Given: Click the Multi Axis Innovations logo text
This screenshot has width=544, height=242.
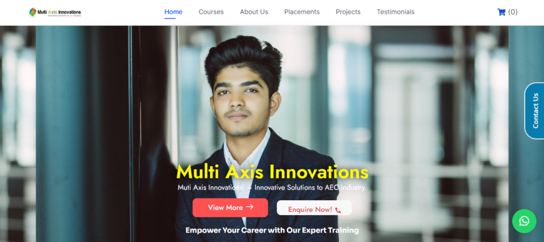Looking at the screenshot, I should 59,13.
